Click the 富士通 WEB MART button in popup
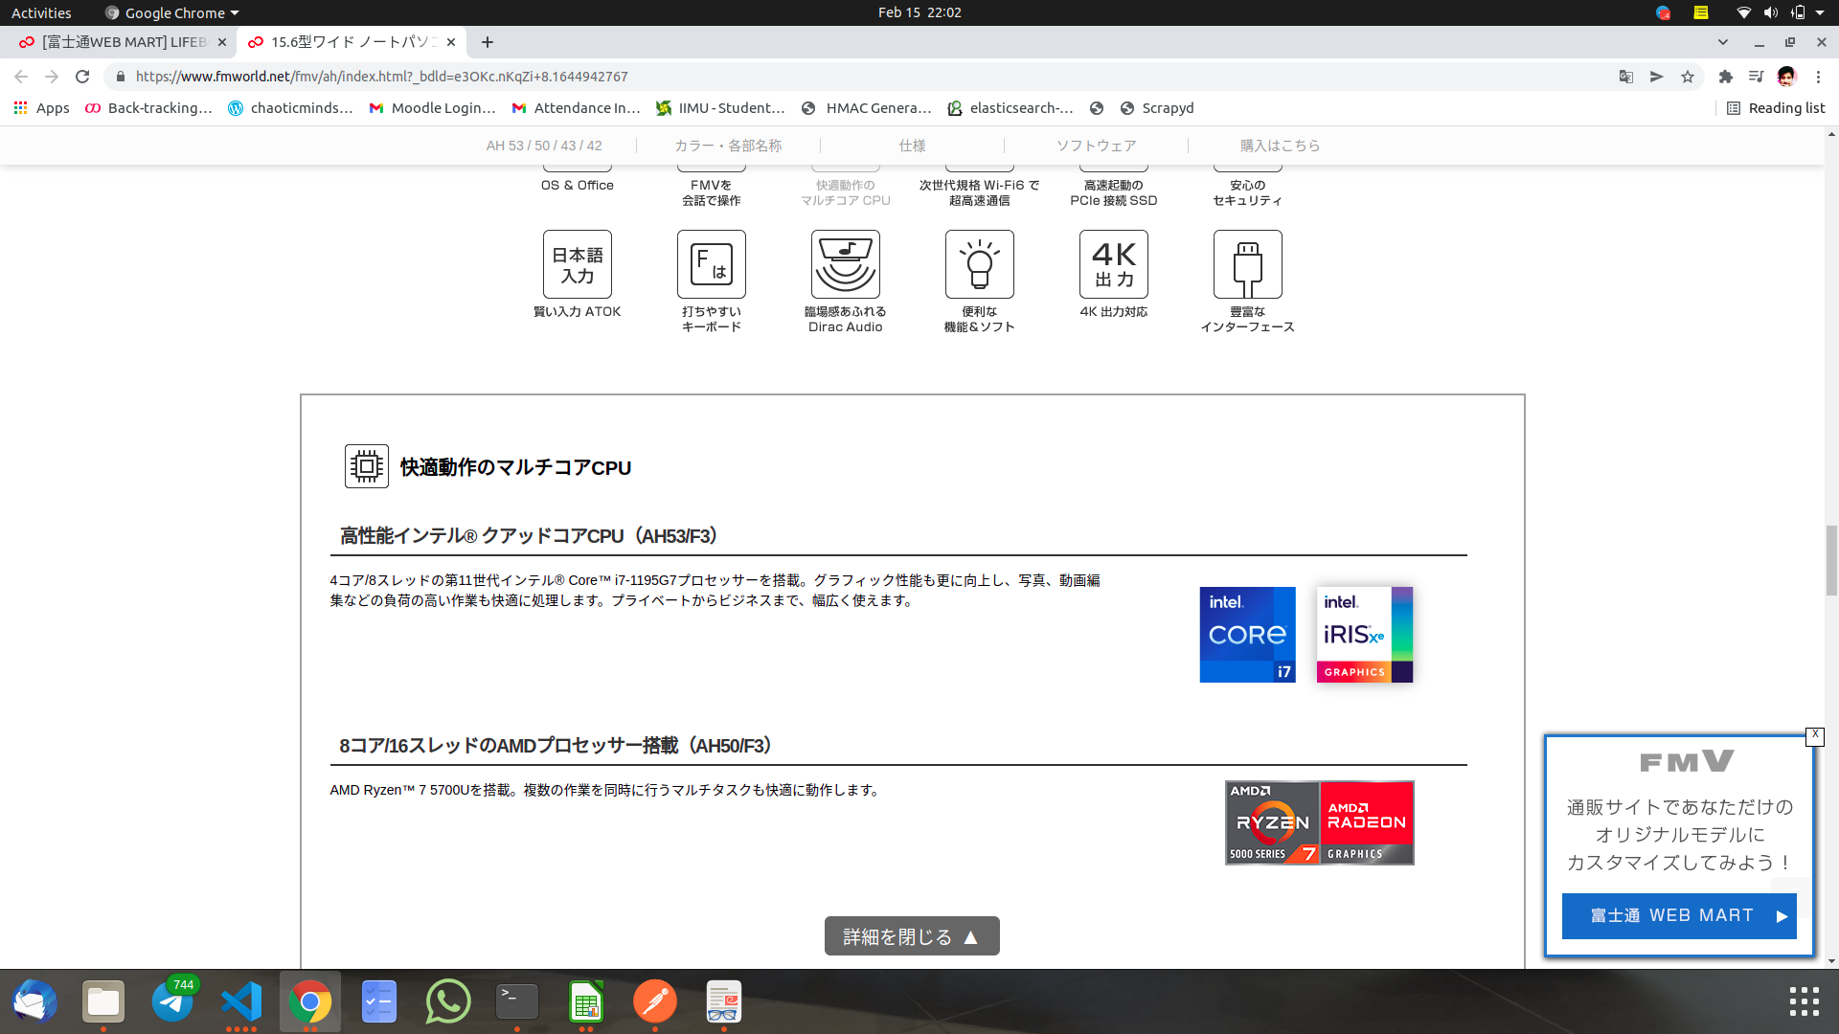The width and height of the screenshot is (1839, 1034). (x=1679, y=916)
